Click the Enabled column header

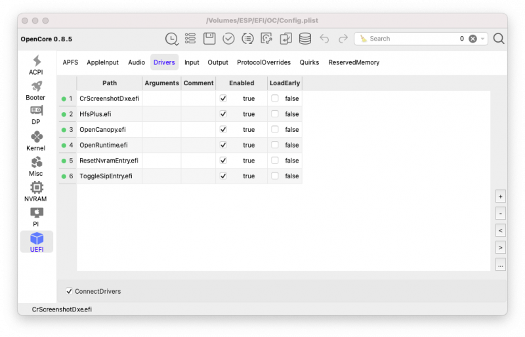coord(241,83)
